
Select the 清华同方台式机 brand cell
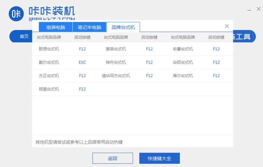(x=116, y=76)
